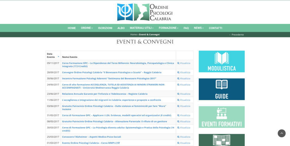Click Visualizza for the 28/09/2017 convegno
290x146 pixels.
[184, 72]
